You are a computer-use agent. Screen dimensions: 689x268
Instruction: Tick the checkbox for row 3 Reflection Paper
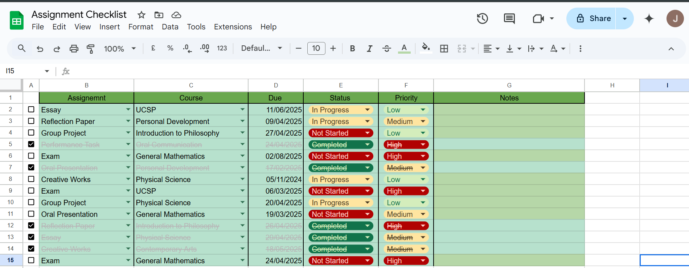31,121
